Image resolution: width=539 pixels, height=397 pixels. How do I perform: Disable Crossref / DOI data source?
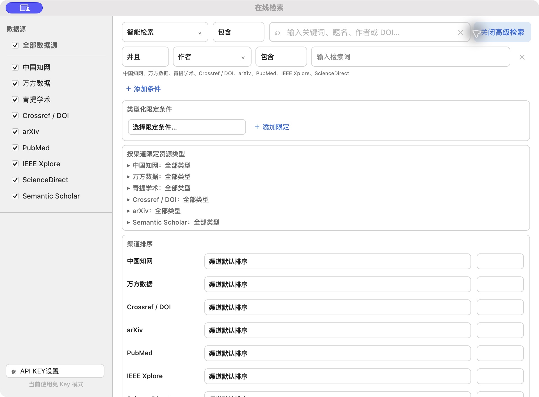(x=15, y=116)
